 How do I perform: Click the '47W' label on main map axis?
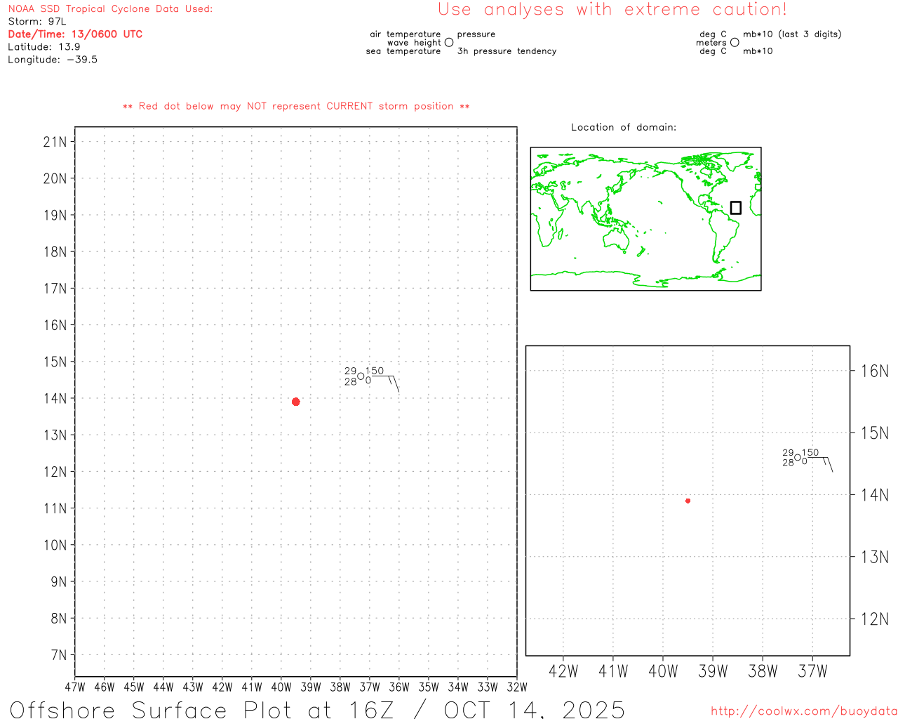75,687
